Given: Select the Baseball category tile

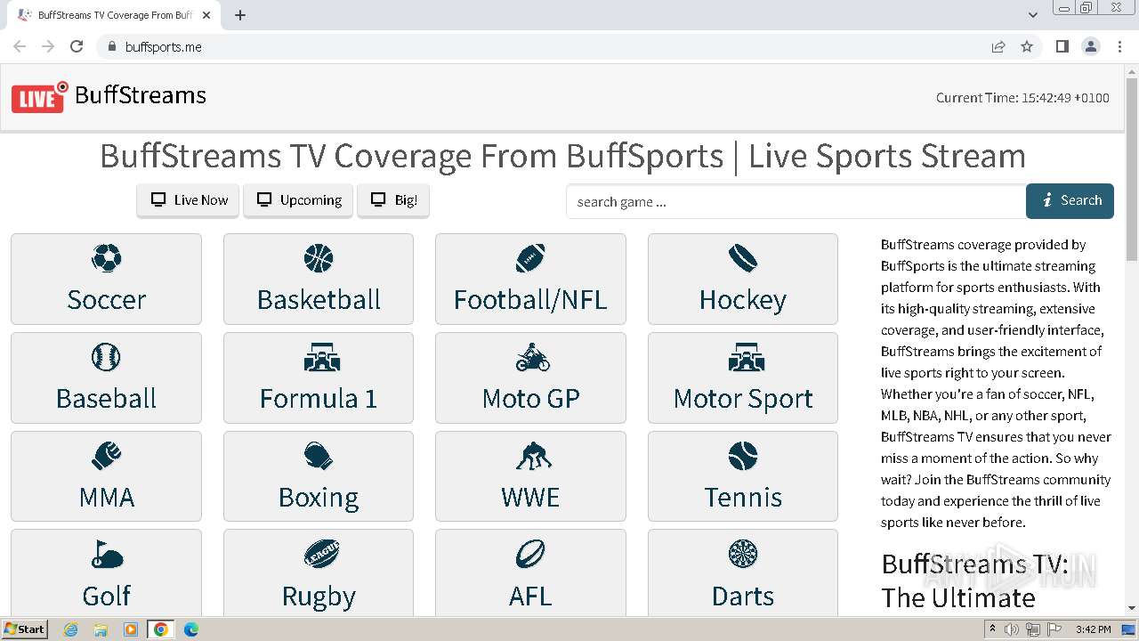Looking at the screenshot, I should click(x=106, y=377).
